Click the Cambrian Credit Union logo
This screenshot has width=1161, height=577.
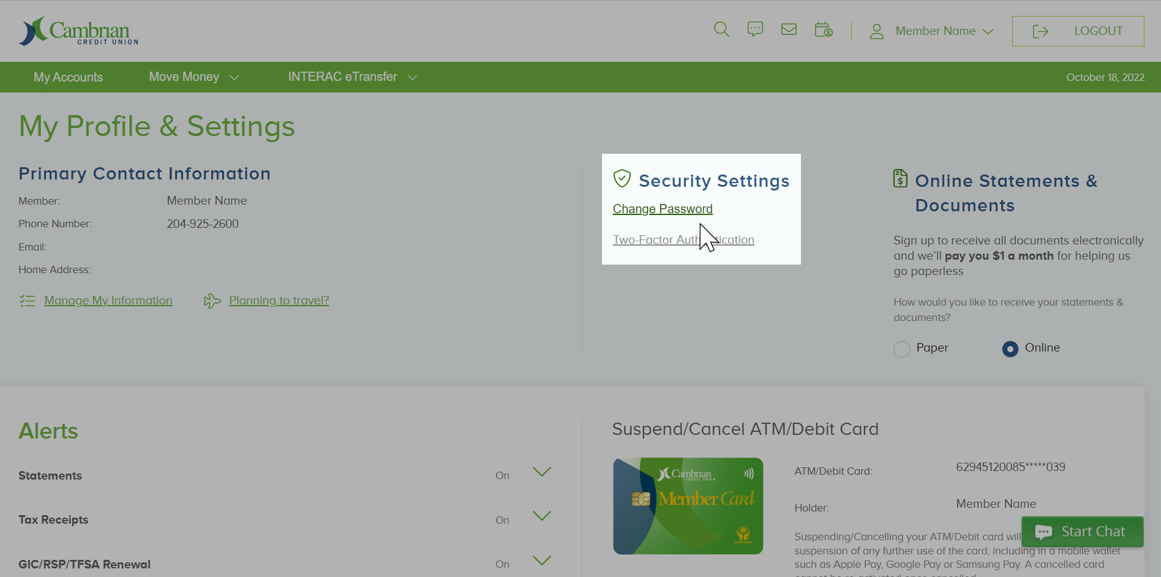[x=78, y=31]
